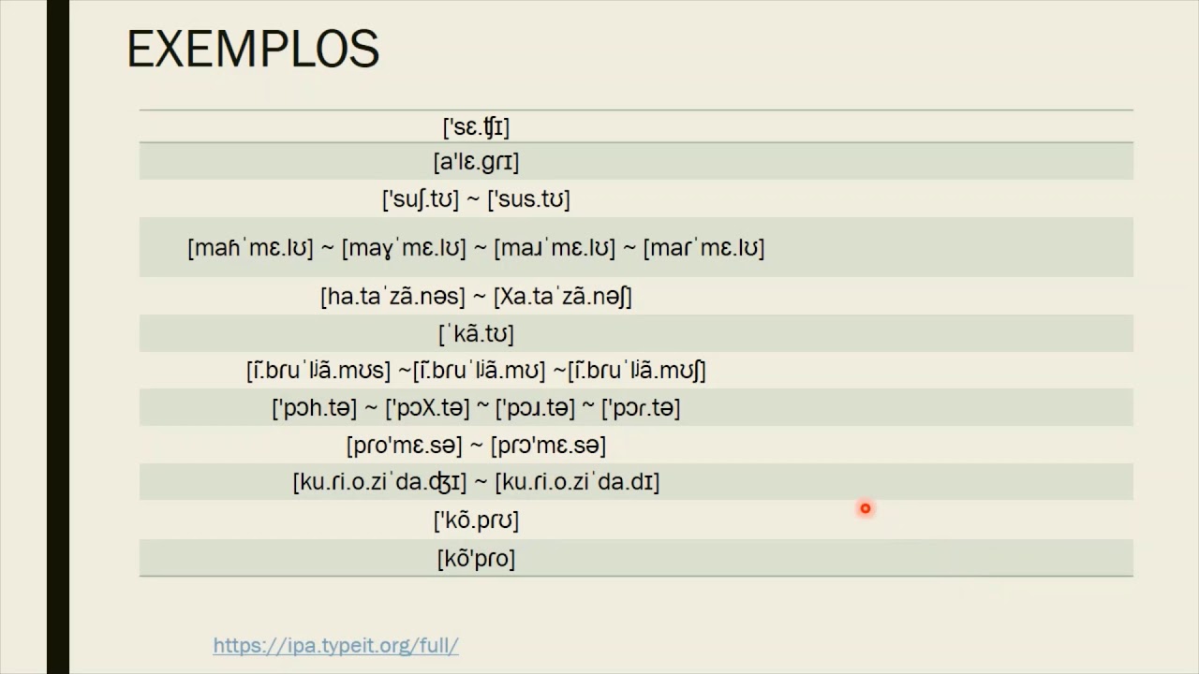The height and width of the screenshot is (674, 1199).
Task: Click the [maɾ'mɛ.lʊ] variant
Action: pos(703,248)
